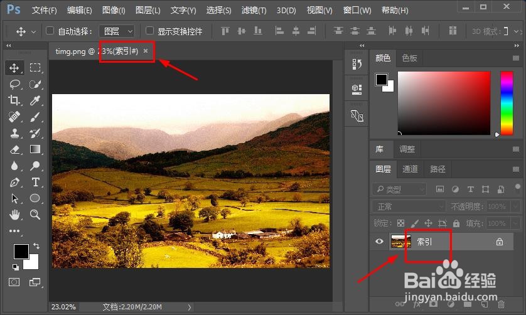Select the Dodge tool
Image resolution: width=526 pixels, height=315 pixels.
[35, 166]
